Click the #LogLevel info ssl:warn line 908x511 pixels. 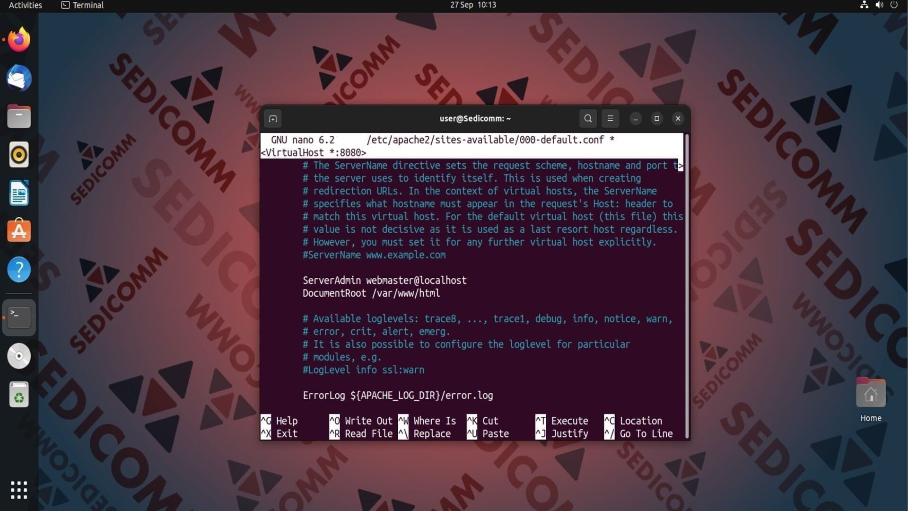(x=363, y=370)
